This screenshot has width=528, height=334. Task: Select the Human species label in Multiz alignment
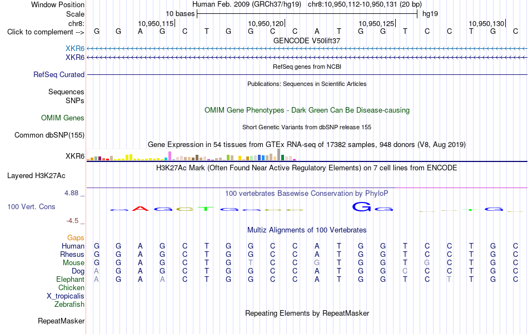[x=73, y=246]
